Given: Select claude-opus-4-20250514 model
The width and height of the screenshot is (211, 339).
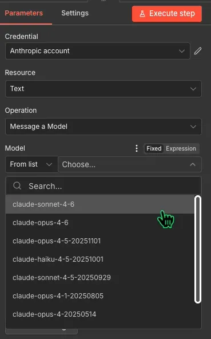Looking at the screenshot, I should (100, 314).
